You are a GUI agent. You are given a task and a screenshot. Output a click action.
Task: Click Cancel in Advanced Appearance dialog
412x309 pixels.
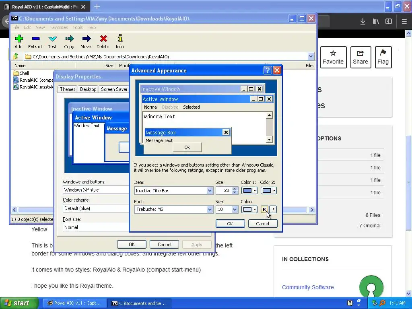262,224
